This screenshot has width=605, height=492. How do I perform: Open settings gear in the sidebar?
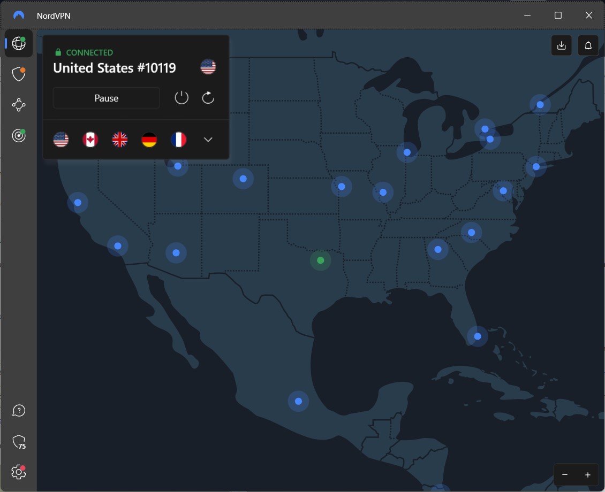coord(19,472)
